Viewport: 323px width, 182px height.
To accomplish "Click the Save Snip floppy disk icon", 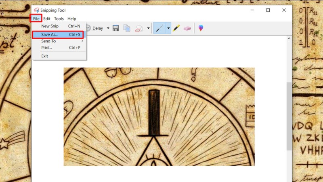I will [115, 28].
